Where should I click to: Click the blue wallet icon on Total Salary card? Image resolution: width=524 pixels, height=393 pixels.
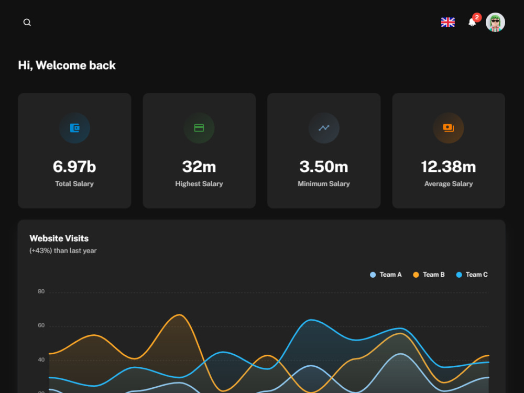click(x=74, y=128)
